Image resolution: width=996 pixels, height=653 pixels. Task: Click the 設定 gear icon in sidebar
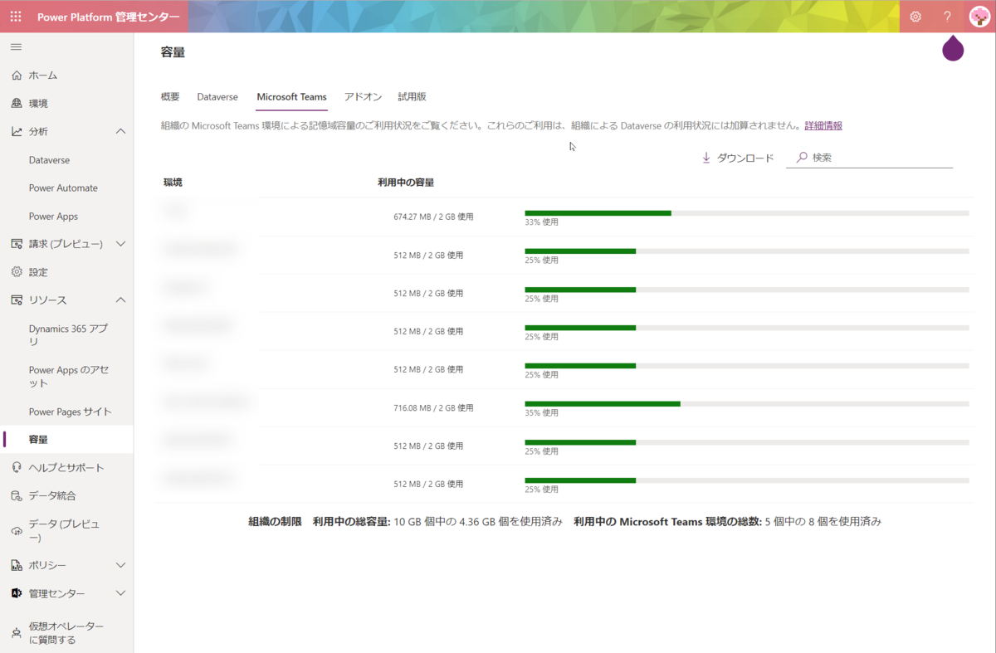17,272
